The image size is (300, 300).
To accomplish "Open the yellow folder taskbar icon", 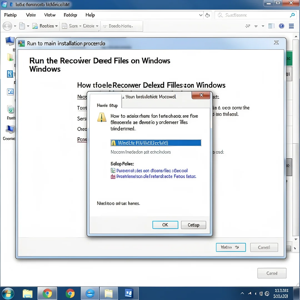I will [109, 294].
